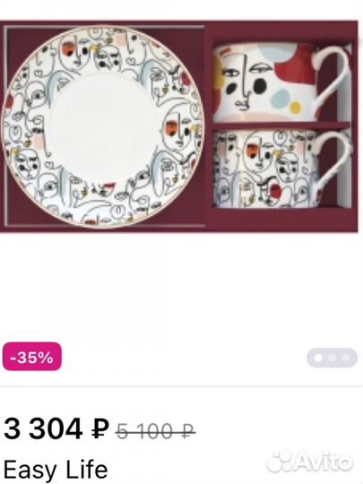
Task: Open the tea set product photo
Action: point(179,126)
